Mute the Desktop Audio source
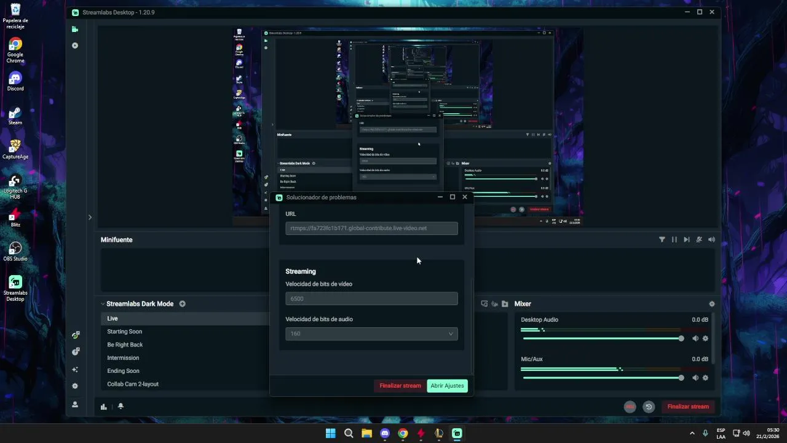The height and width of the screenshot is (443, 787). [x=695, y=338]
